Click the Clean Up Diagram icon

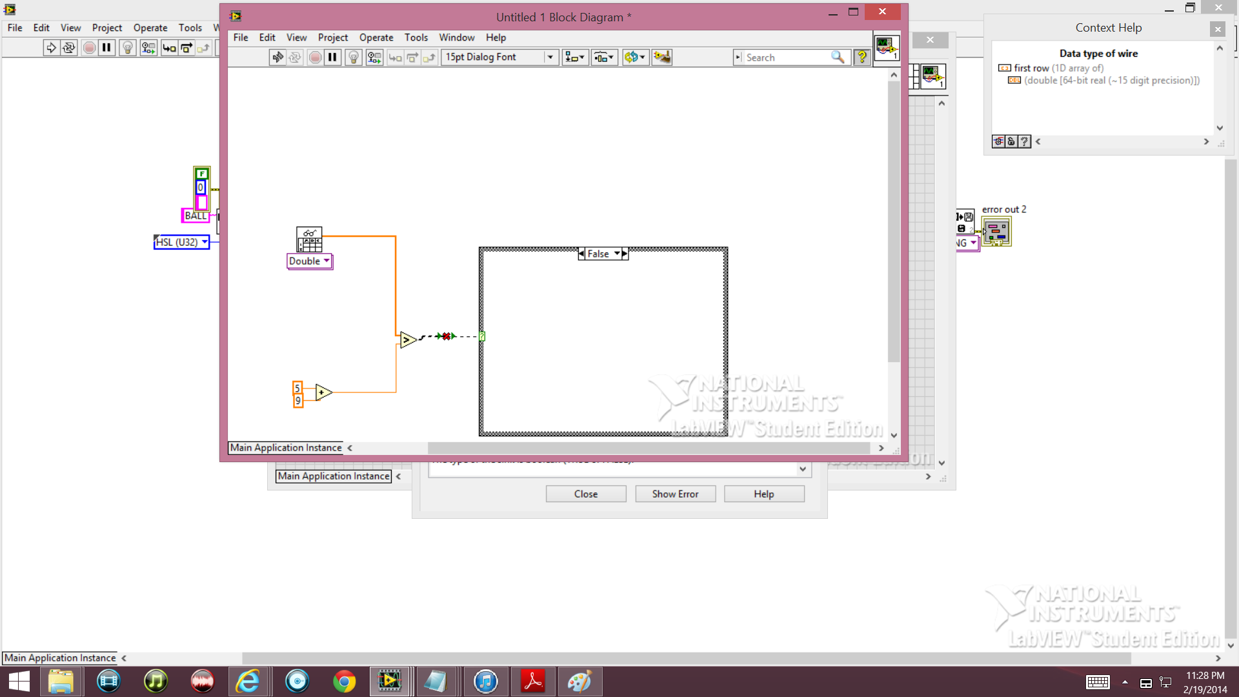662,57
